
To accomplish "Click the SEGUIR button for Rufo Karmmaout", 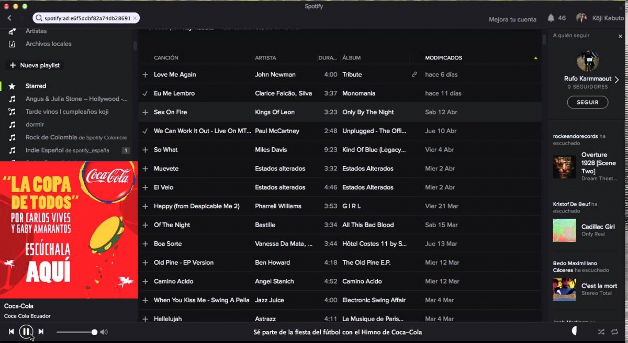I will pyautogui.click(x=587, y=102).
